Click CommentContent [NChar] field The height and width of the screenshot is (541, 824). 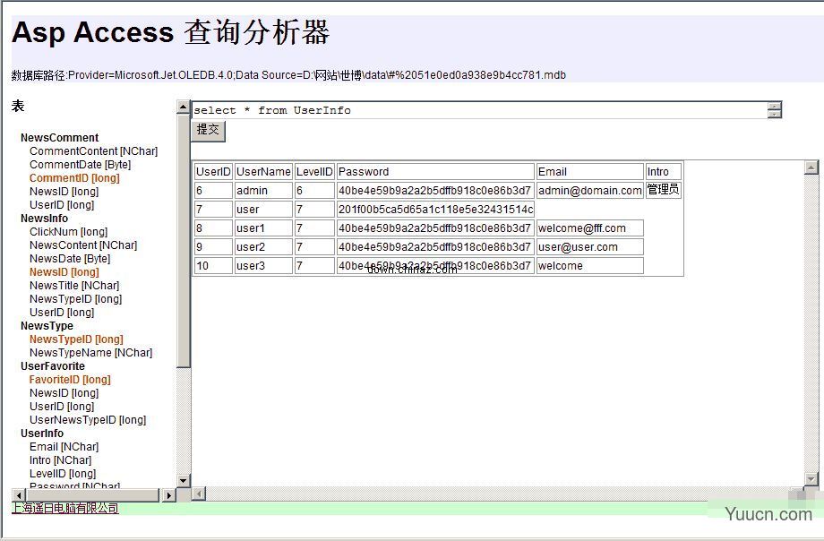click(93, 151)
